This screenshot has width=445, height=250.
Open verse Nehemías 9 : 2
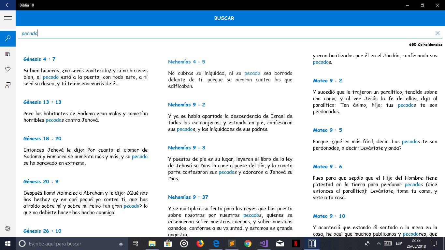pos(187,104)
